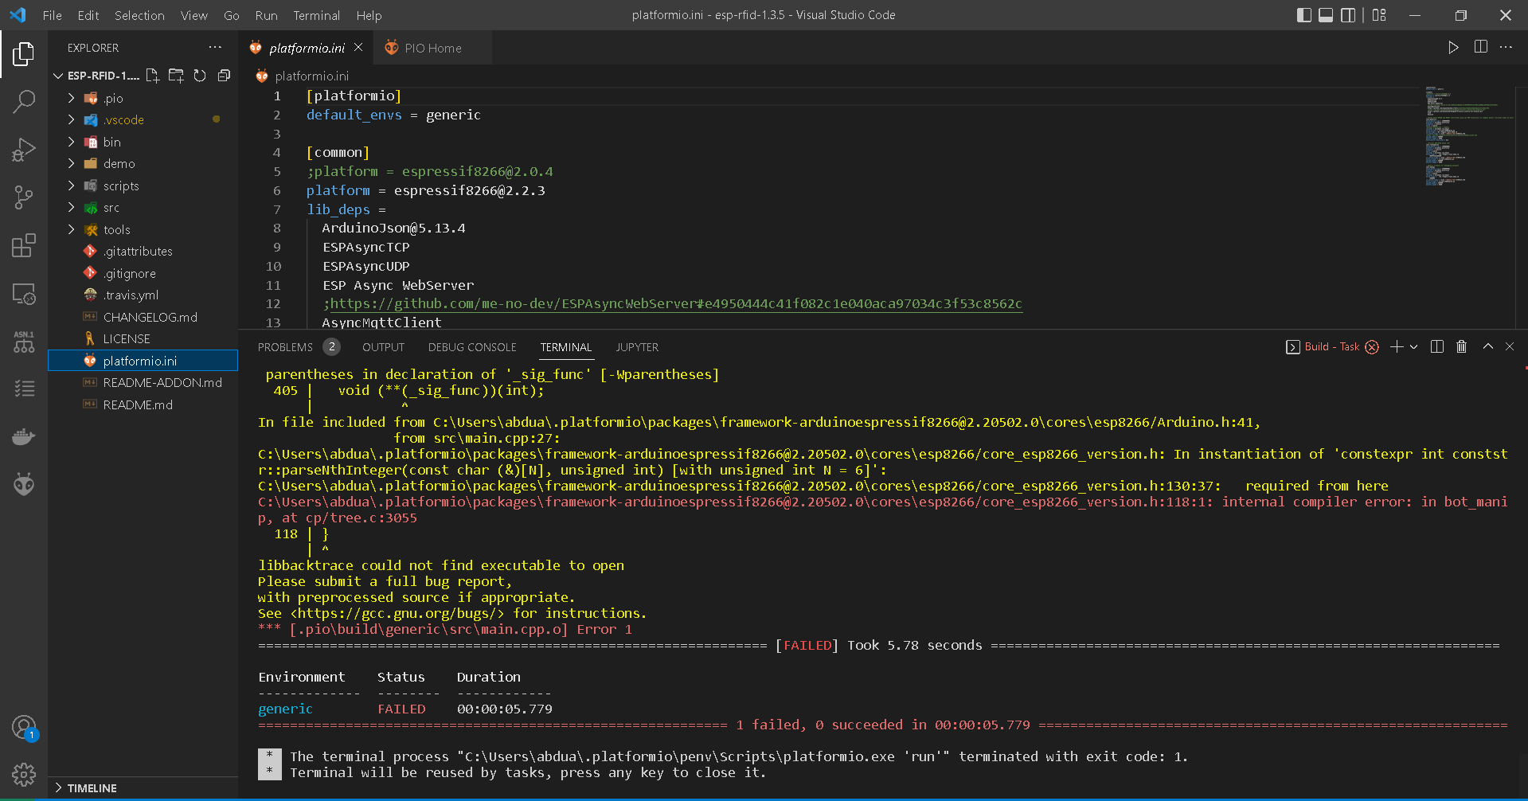Toggle the bottom panel layout button
The image size is (1528, 801).
pos(1326,15)
